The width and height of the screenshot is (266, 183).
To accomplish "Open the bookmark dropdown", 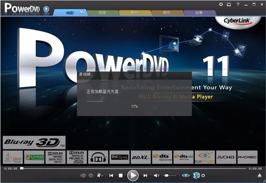I will click(x=100, y=176).
